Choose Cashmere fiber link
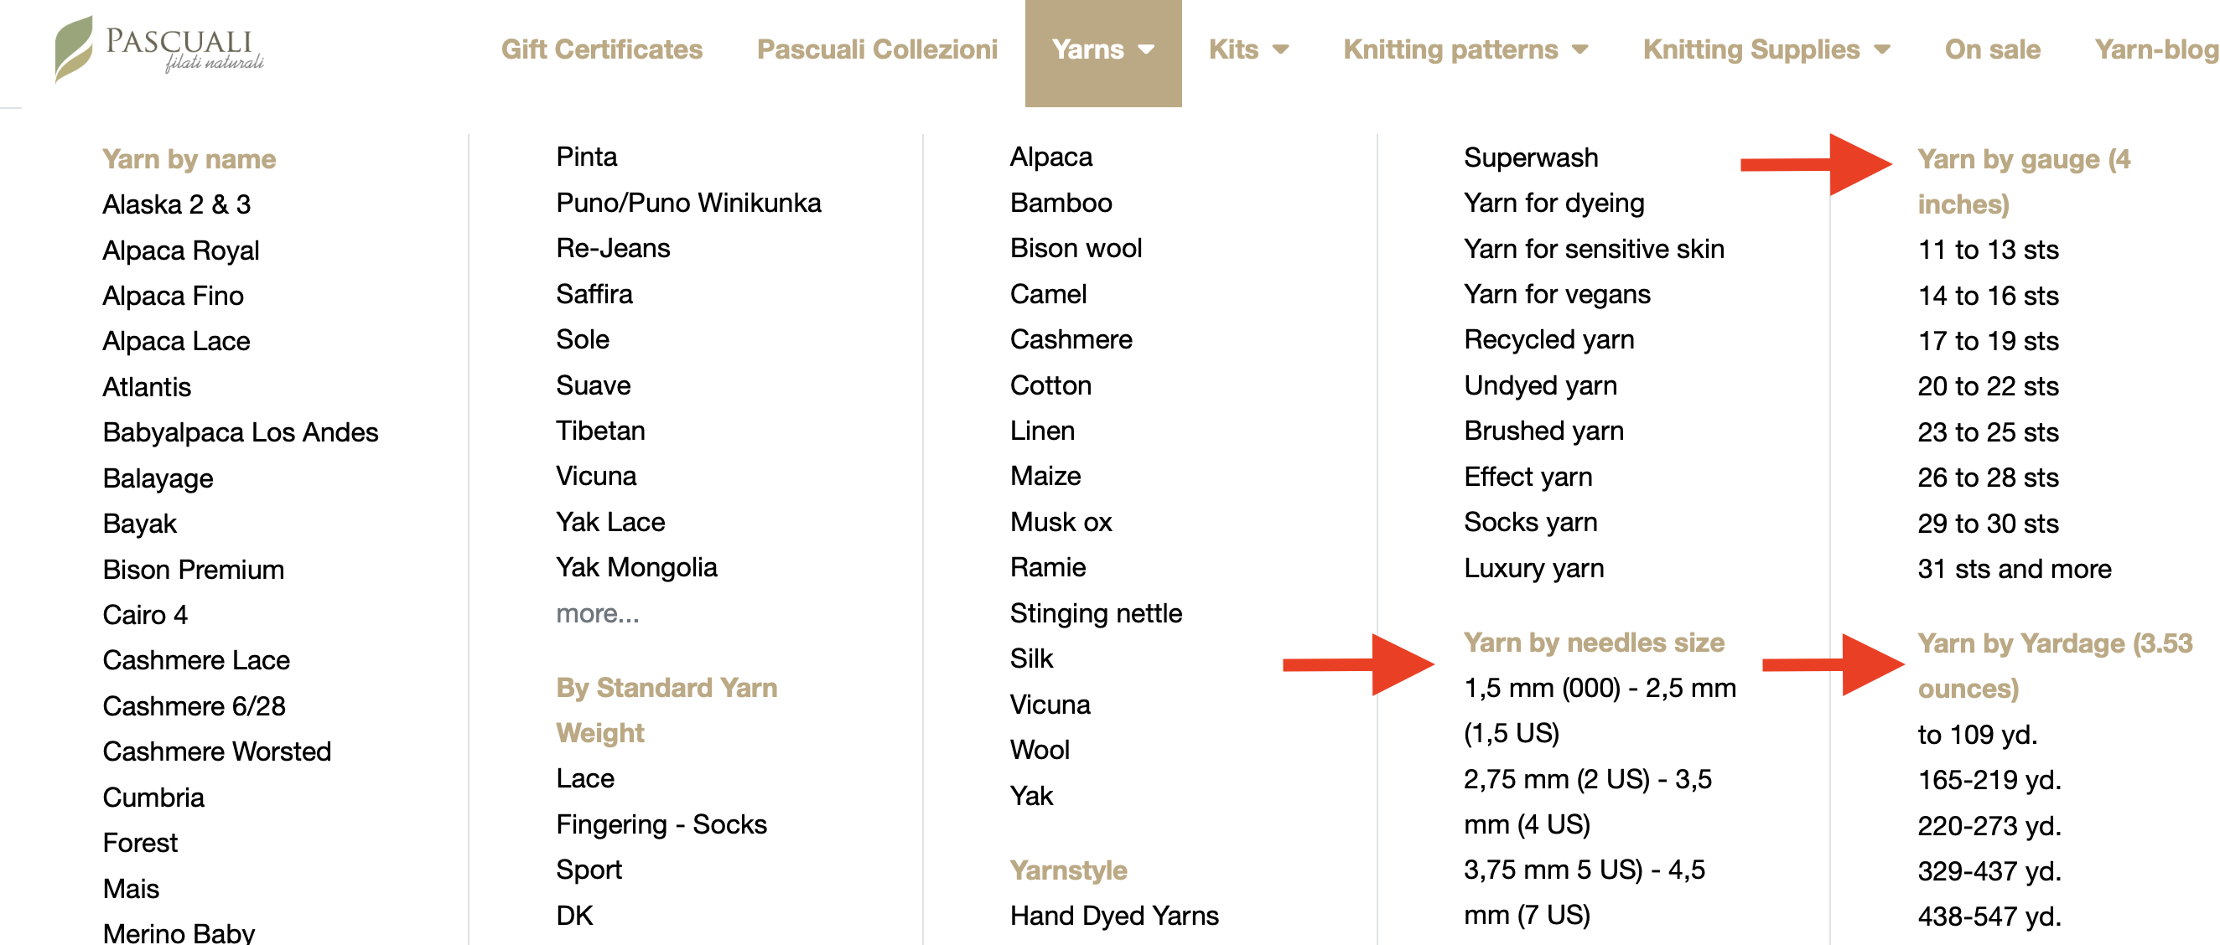The image size is (2220, 945). 1071,339
